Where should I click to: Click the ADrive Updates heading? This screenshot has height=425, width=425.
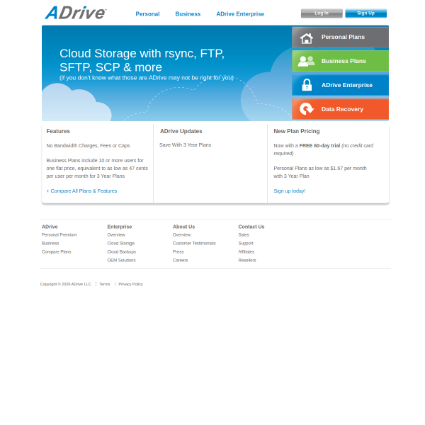click(x=181, y=131)
